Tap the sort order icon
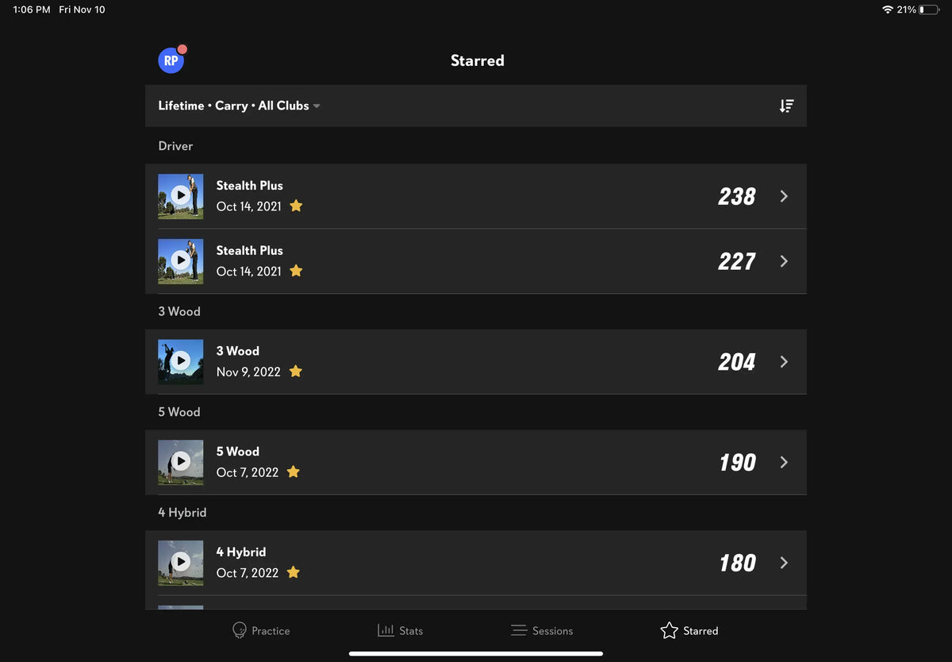The height and width of the screenshot is (662, 952). coord(786,106)
